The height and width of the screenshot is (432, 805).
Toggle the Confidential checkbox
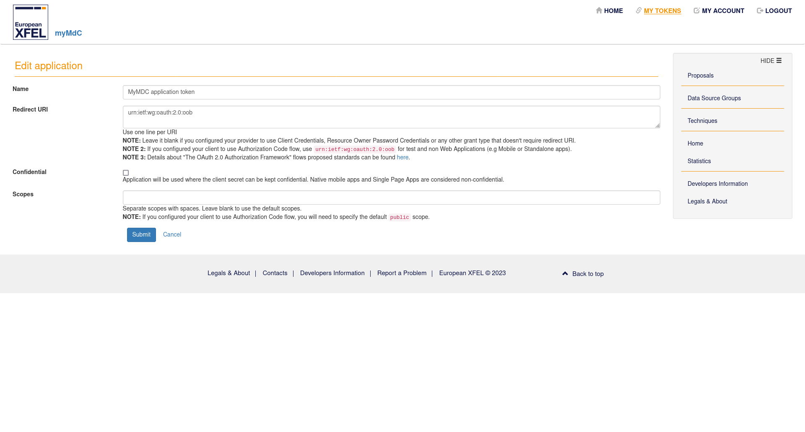[x=126, y=173]
